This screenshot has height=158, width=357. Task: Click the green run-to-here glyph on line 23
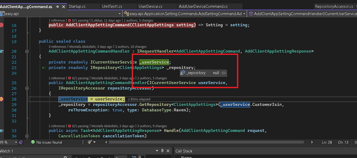pos(44,68)
